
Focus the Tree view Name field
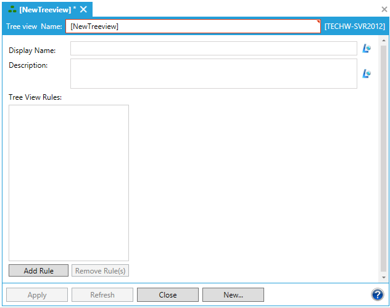coord(193,26)
